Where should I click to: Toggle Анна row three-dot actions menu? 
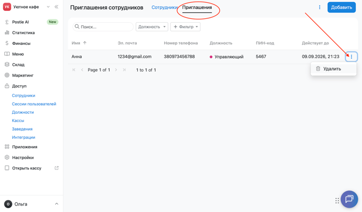point(351,57)
